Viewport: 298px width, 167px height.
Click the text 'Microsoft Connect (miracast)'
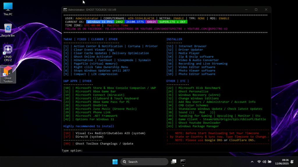point(100,95)
